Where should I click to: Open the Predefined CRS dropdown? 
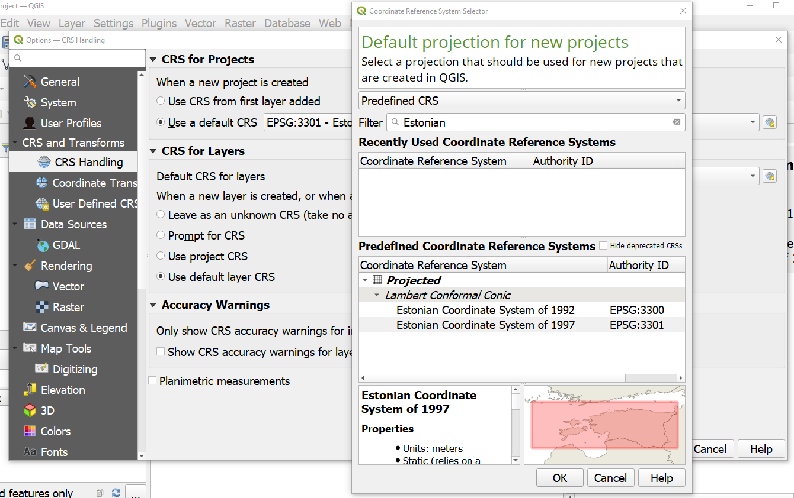(521, 101)
